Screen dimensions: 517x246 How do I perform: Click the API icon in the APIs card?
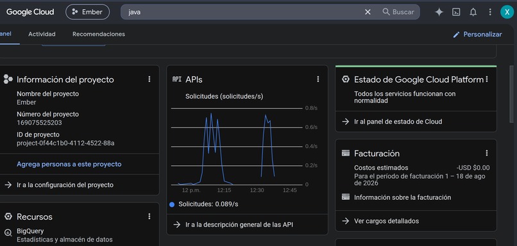tap(177, 79)
